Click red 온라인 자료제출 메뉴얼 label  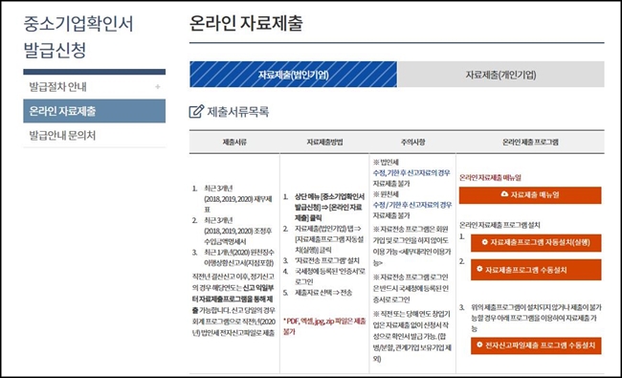[490, 178]
